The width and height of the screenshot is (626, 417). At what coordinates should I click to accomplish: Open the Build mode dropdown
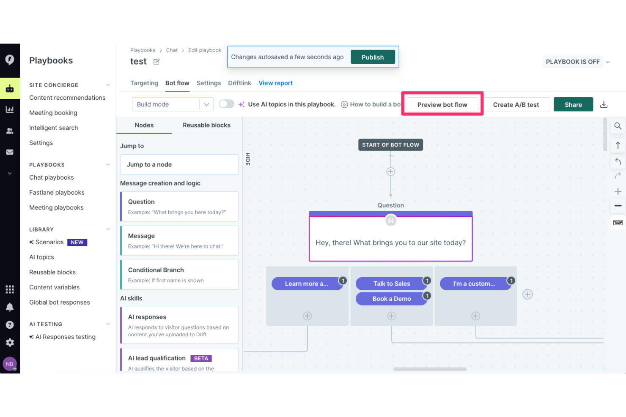point(173,104)
